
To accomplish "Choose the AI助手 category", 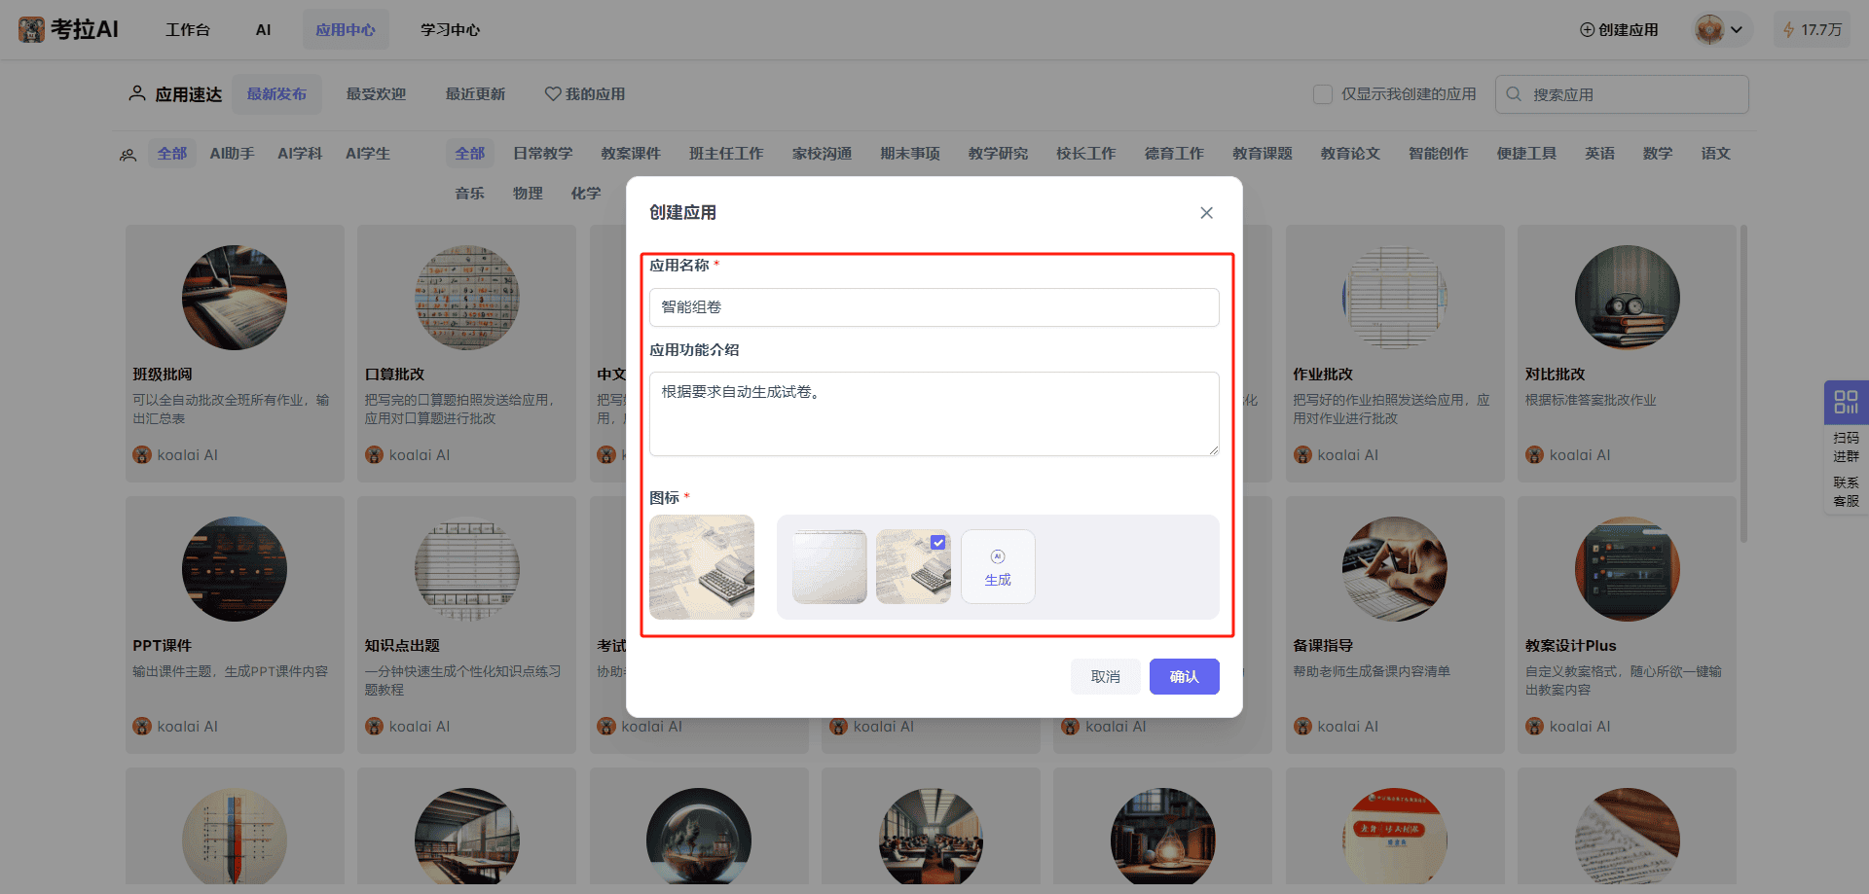I will tap(232, 154).
